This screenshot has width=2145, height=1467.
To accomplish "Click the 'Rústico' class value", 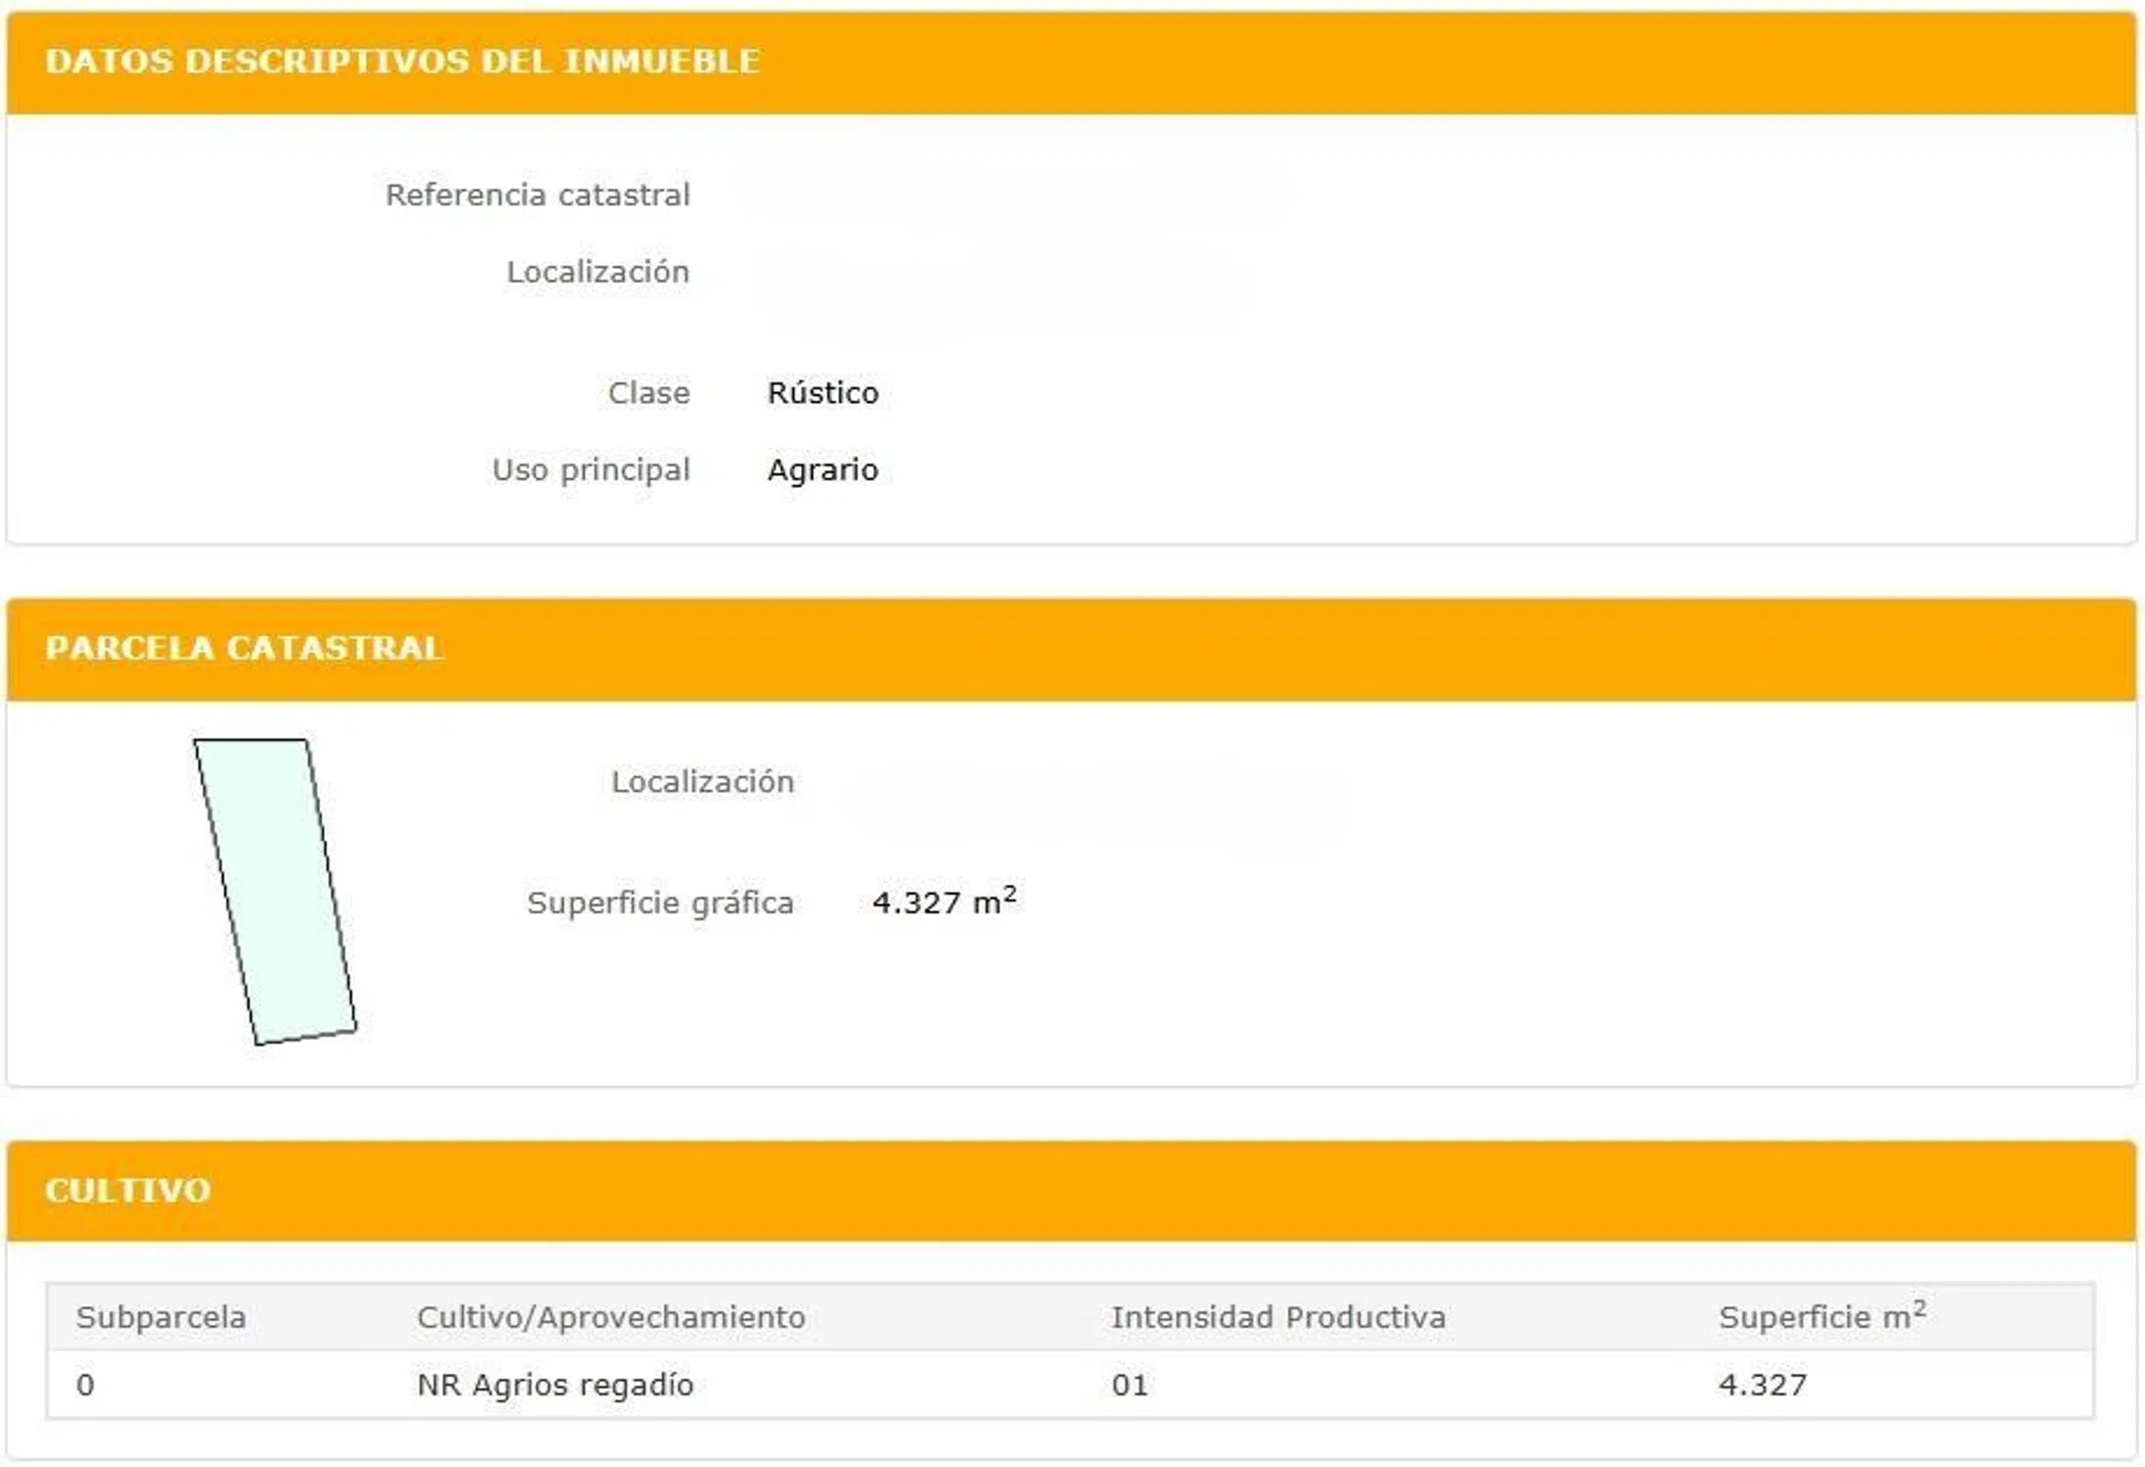I will [823, 393].
